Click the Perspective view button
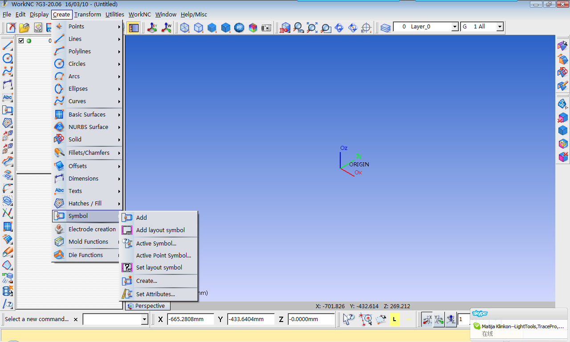 point(147,306)
